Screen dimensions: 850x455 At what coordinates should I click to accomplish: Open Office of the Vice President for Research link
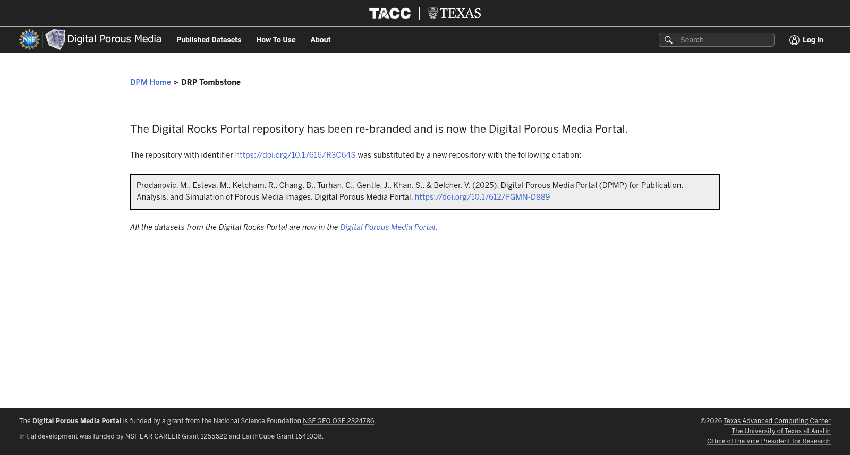[769, 441]
